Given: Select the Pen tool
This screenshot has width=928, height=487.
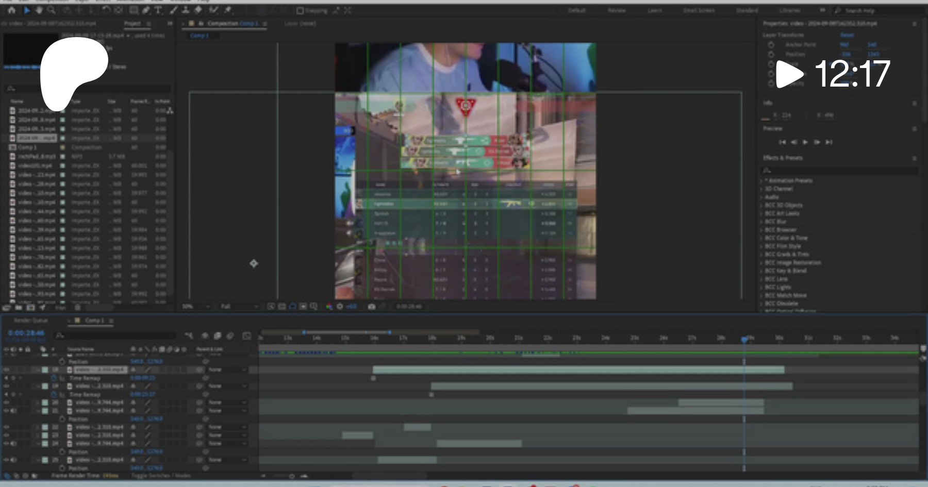Looking at the screenshot, I should click(146, 10).
